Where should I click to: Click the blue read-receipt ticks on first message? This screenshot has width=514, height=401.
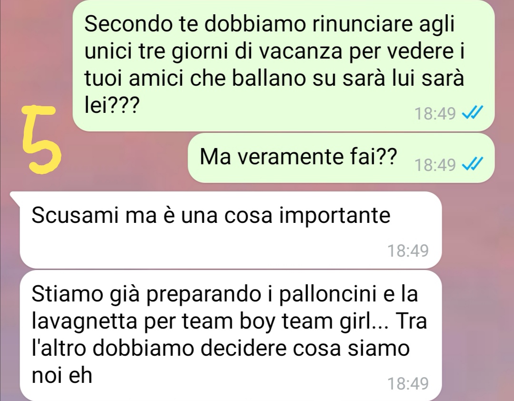point(473,113)
